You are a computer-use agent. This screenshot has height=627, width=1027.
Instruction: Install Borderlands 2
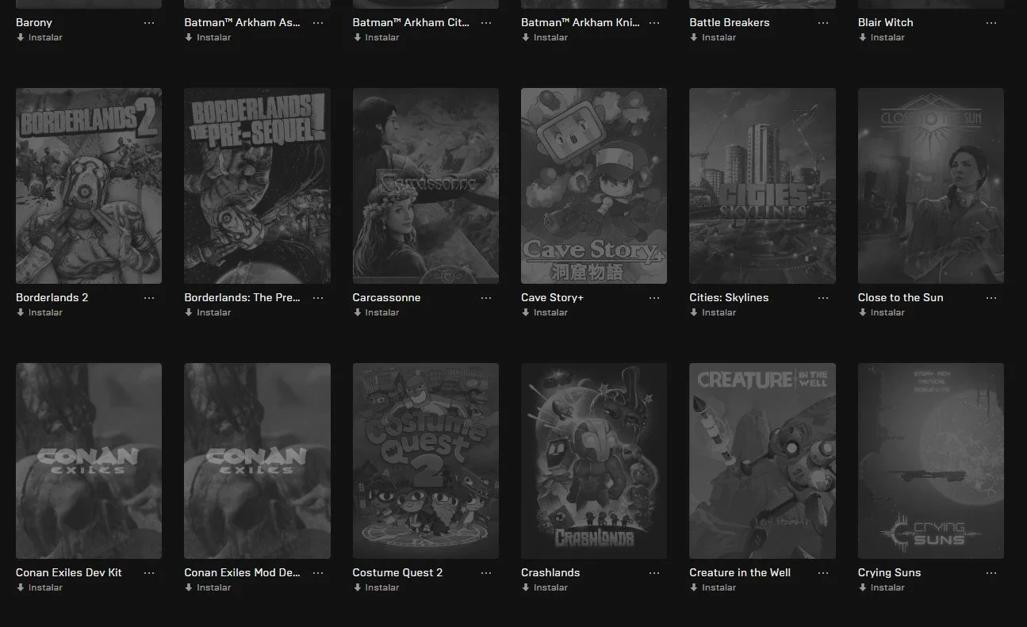pyautogui.click(x=40, y=312)
